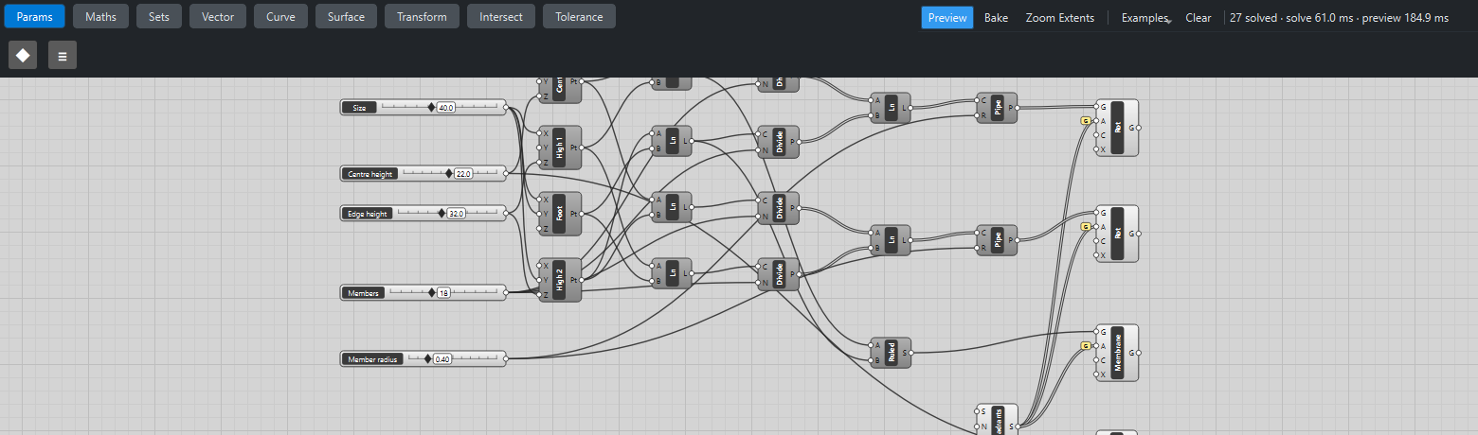Click the Centre height value 22.0
The image size is (1478, 435).
coord(463,174)
